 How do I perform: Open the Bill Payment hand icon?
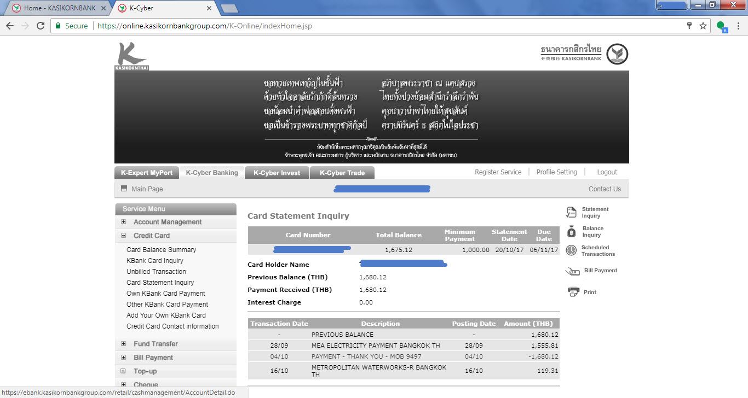[x=573, y=271]
